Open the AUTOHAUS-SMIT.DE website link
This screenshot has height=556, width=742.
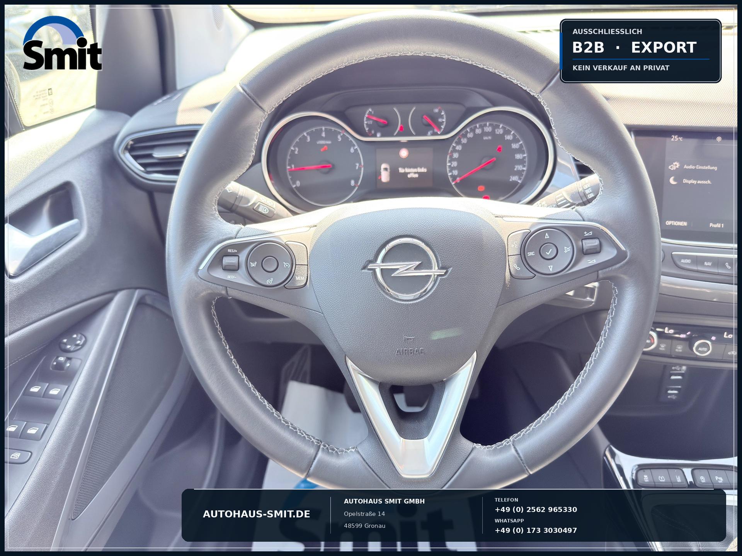[x=257, y=514]
